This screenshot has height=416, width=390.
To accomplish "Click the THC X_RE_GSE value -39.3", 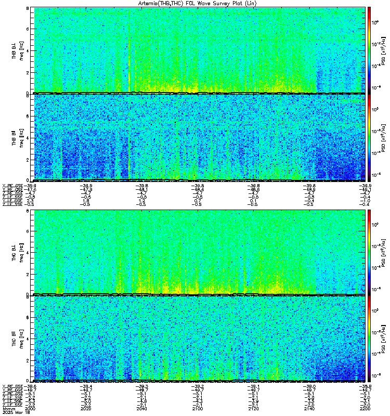I will (x=142, y=386).
